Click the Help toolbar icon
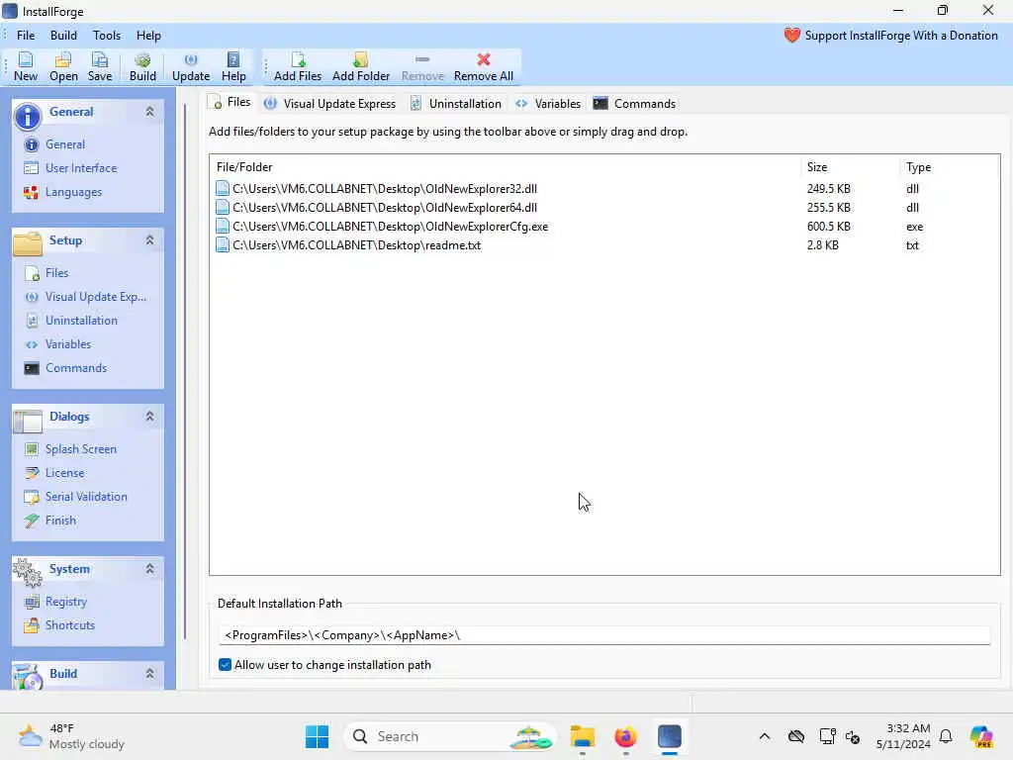 click(x=233, y=67)
